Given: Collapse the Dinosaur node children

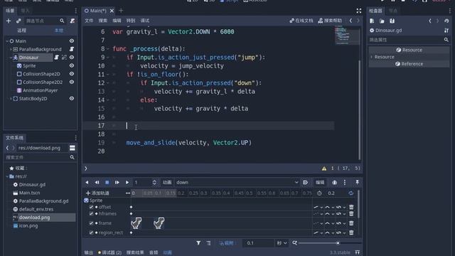Looking at the screenshot, I should (x=11, y=58).
